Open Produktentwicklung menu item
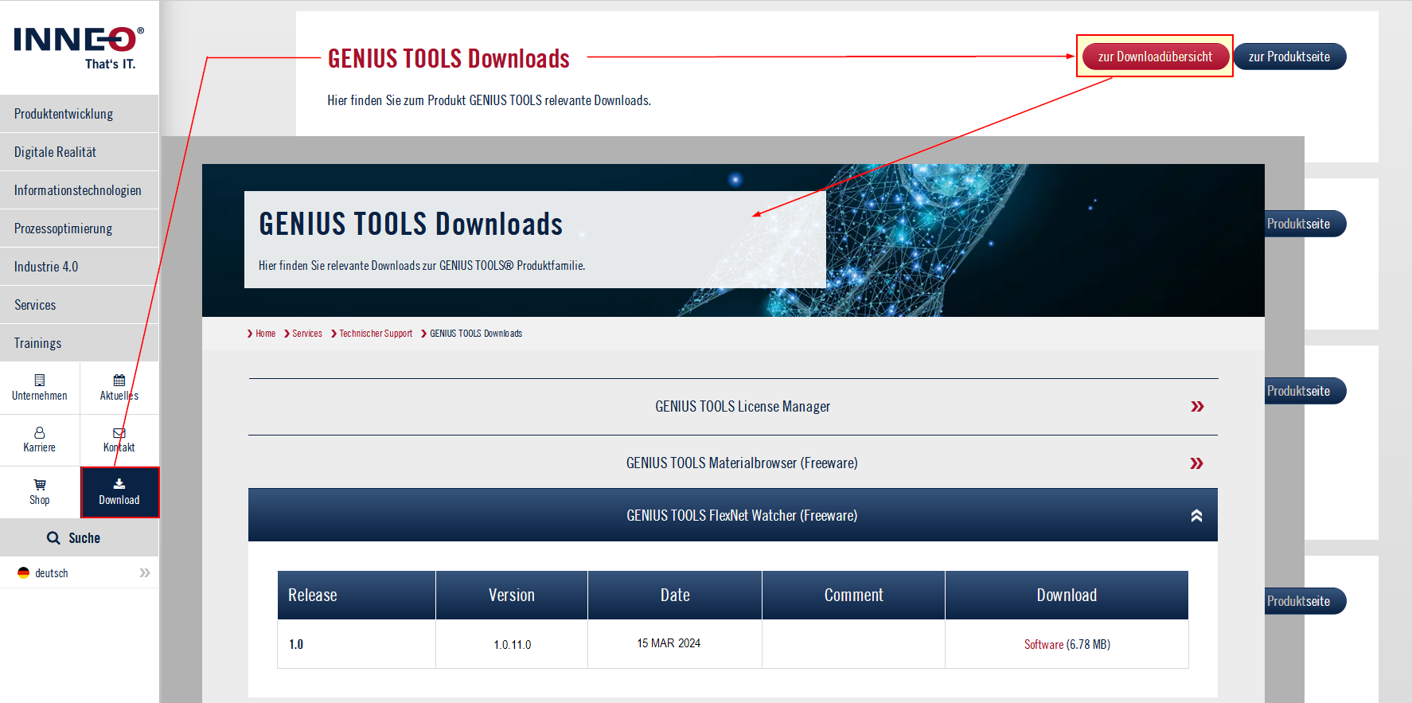This screenshot has width=1412, height=703. point(79,114)
